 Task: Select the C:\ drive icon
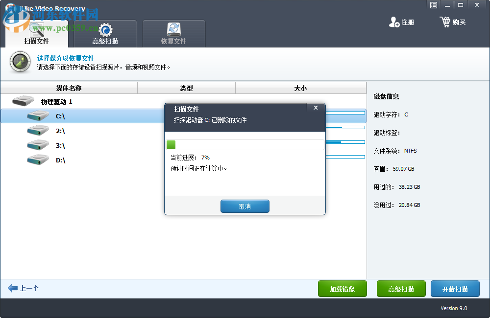point(38,116)
